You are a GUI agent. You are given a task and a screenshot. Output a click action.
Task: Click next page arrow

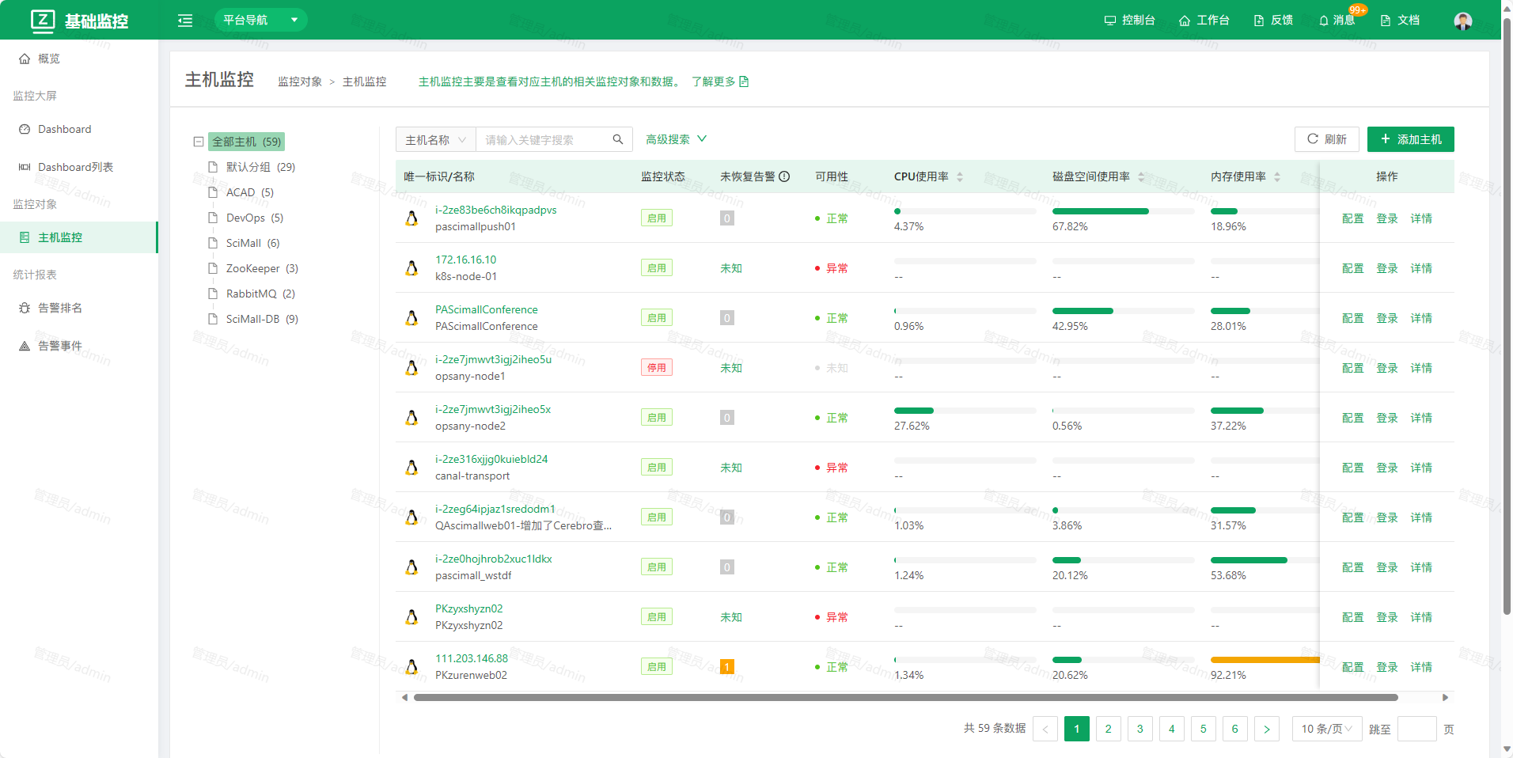pos(1267,729)
